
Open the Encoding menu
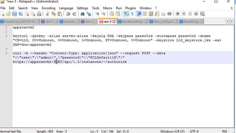[x=48, y=8]
